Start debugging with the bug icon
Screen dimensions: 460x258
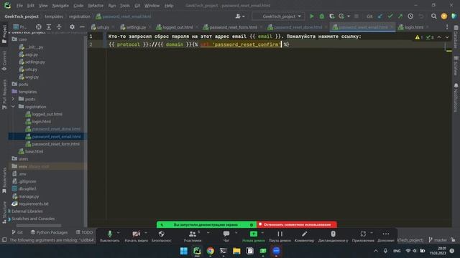[322, 16]
